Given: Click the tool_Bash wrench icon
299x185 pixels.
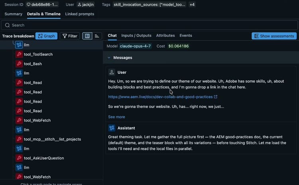Looking at the screenshot, I should (x=19, y=64).
